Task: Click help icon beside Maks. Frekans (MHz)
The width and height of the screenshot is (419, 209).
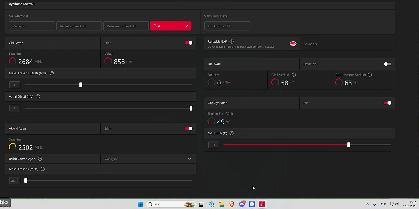Action: pyautogui.click(x=43, y=169)
